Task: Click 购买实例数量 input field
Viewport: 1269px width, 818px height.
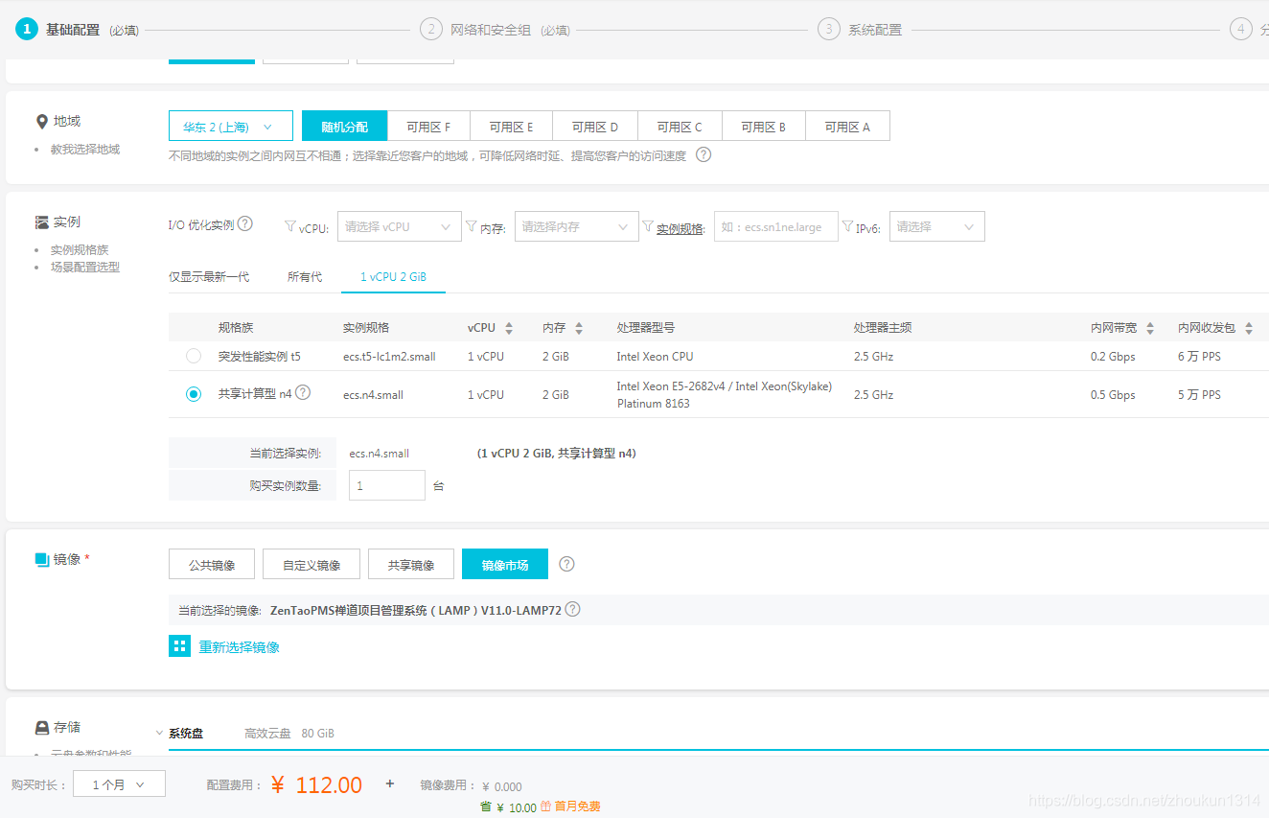Action: coord(387,485)
